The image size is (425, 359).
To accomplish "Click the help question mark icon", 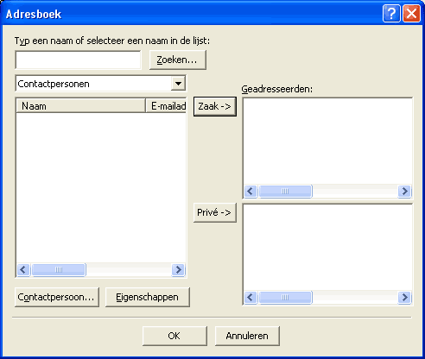I will pyautogui.click(x=391, y=13).
